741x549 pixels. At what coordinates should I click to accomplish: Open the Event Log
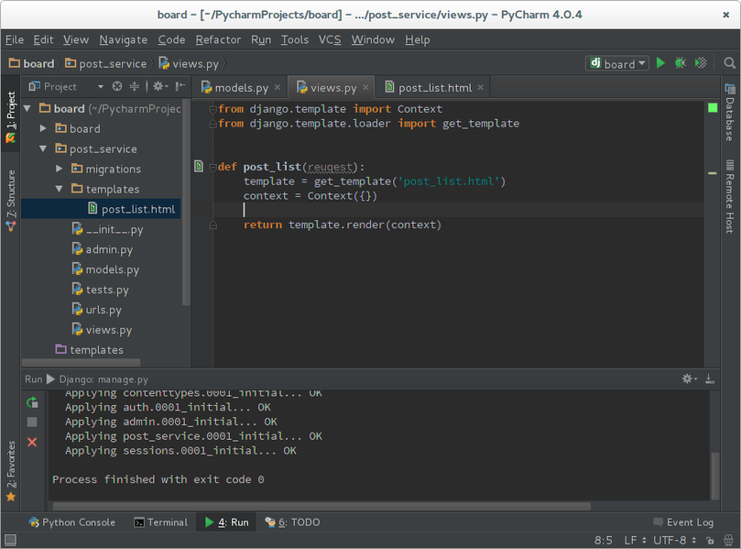(683, 522)
